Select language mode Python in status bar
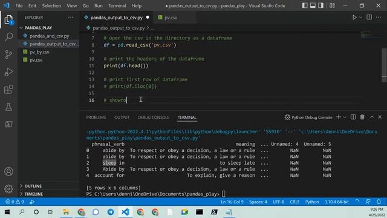Viewport: 387px width, 218px height. tap(312, 202)
